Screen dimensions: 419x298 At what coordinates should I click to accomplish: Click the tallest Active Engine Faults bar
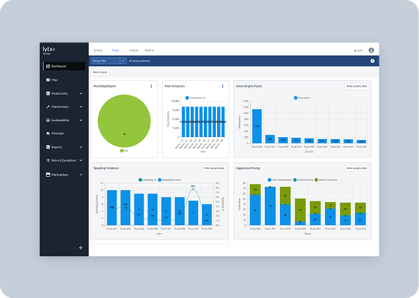click(257, 126)
